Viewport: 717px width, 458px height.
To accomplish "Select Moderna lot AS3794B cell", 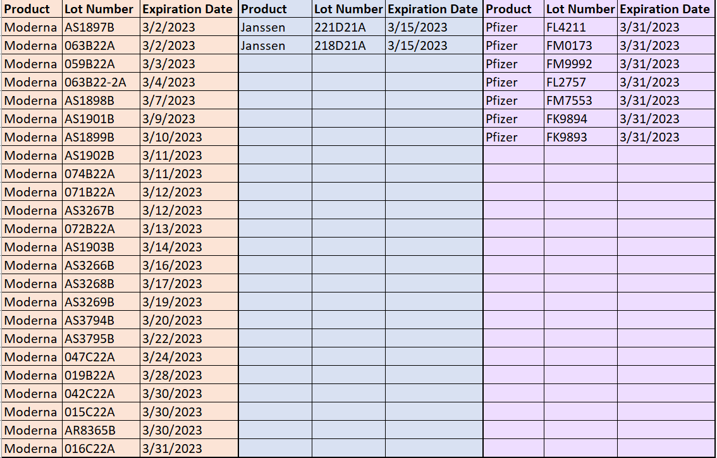I will pos(101,320).
